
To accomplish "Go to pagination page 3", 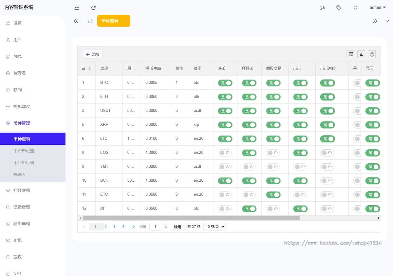I will coord(114,226).
